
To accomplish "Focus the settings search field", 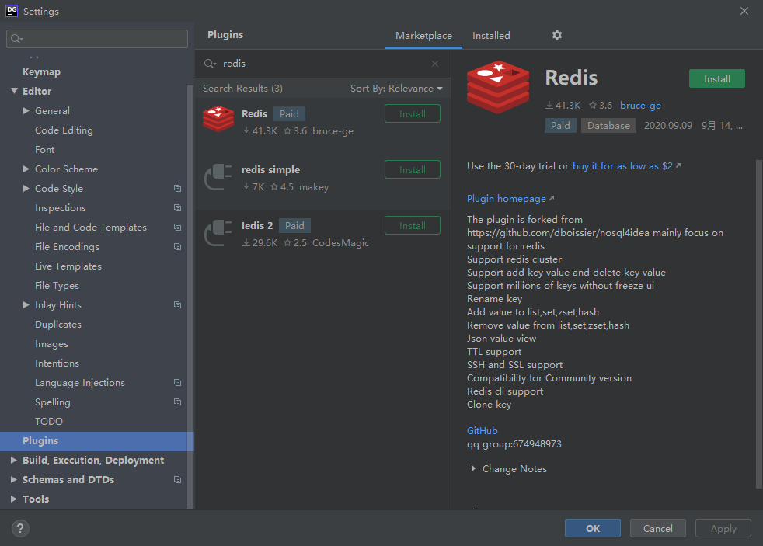I will pos(97,39).
